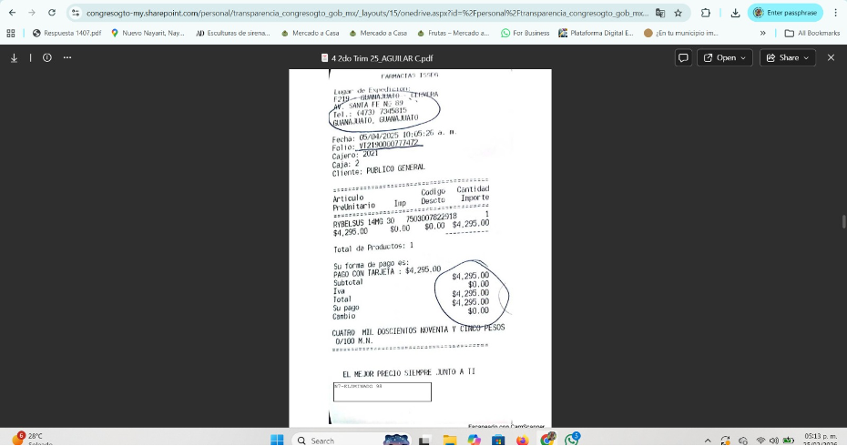Expand the Open dropdown button
The width and height of the screenshot is (847, 446).
[x=725, y=57]
